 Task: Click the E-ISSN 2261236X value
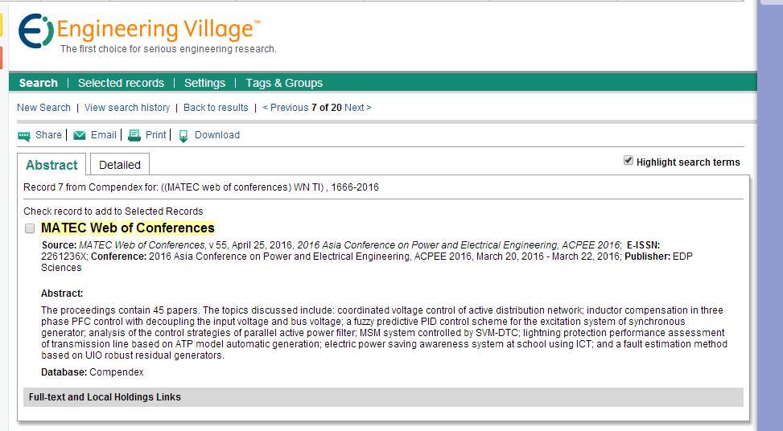[64, 257]
